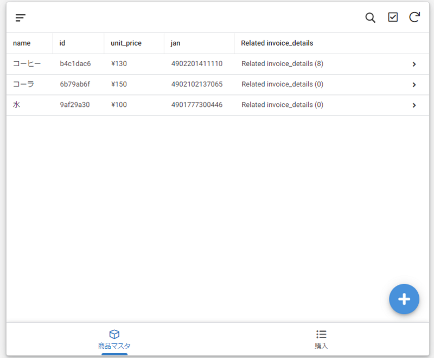Select the コーラ name cell
The width and height of the screenshot is (434, 358).
coord(23,84)
